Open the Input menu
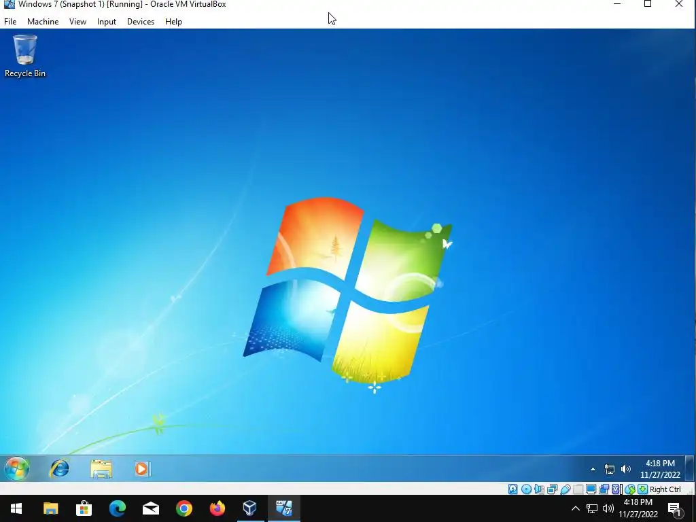The image size is (696, 522). coord(107,21)
